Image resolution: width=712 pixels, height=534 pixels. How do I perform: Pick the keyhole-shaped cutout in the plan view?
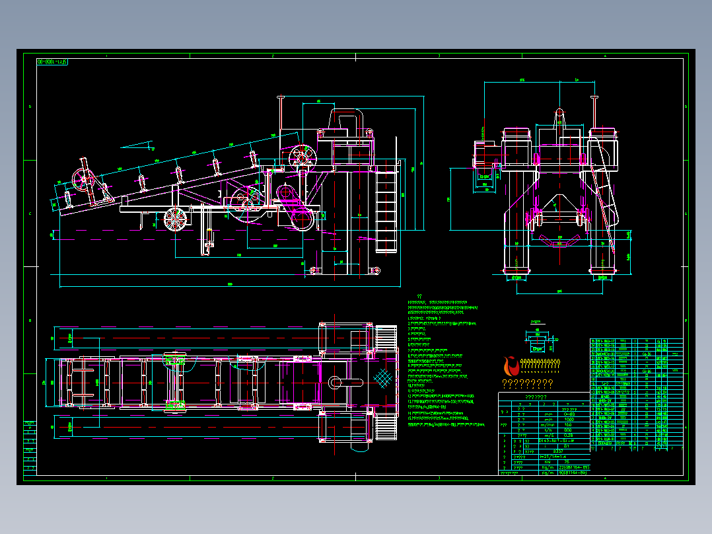point(345,382)
